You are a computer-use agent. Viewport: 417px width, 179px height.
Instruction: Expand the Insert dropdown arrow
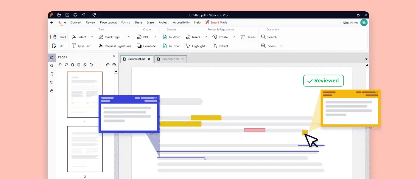(x=206, y=37)
